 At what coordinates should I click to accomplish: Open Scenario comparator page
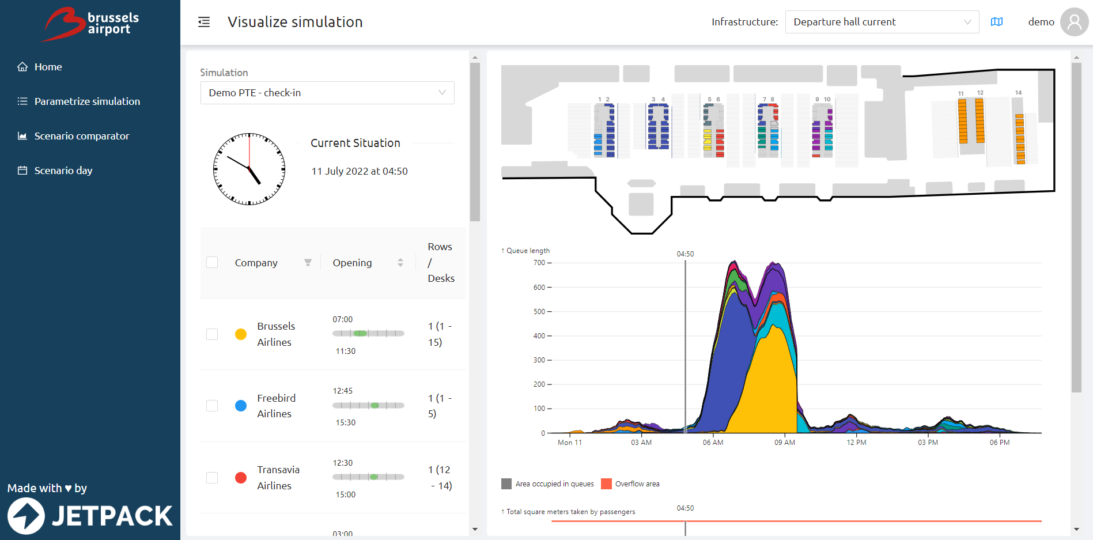pos(82,136)
